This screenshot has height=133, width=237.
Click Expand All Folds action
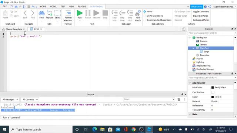coord(200,16)
